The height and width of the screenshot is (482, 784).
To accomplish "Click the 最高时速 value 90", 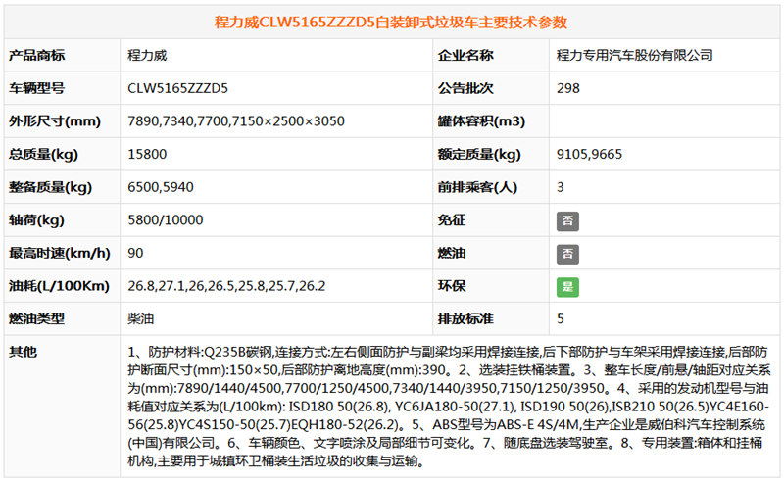I will 136,254.
